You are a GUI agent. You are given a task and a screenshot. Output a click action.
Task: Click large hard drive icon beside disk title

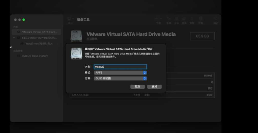click(x=76, y=36)
